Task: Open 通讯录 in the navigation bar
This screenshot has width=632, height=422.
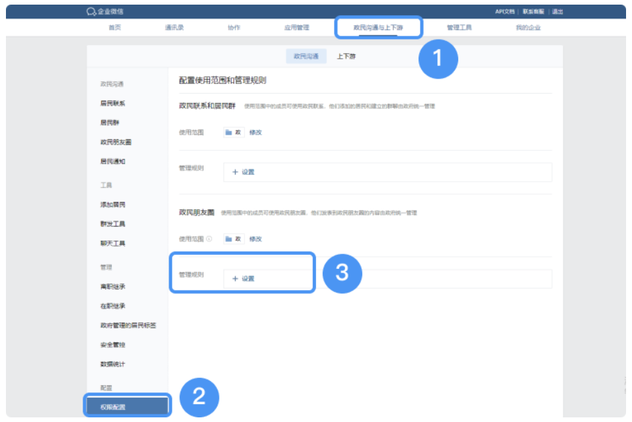Action: (x=175, y=28)
